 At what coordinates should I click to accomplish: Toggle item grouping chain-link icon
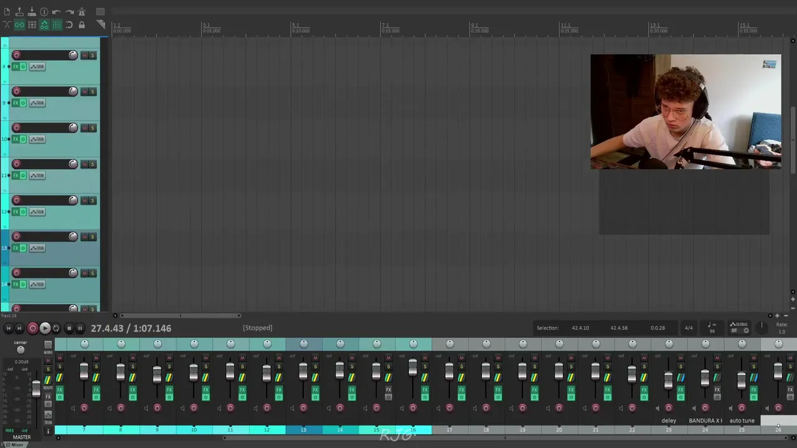pyautogui.click(x=19, y=25)
